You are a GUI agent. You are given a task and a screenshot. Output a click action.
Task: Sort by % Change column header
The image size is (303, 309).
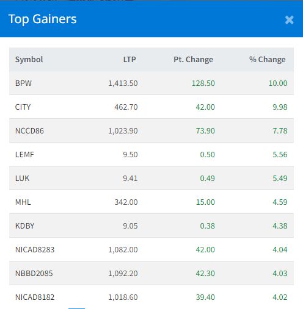(x=268, y=60)
